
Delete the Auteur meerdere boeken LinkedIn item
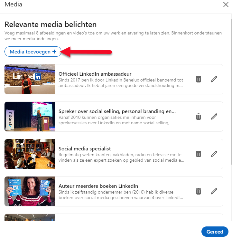click(x=198, y=191)
